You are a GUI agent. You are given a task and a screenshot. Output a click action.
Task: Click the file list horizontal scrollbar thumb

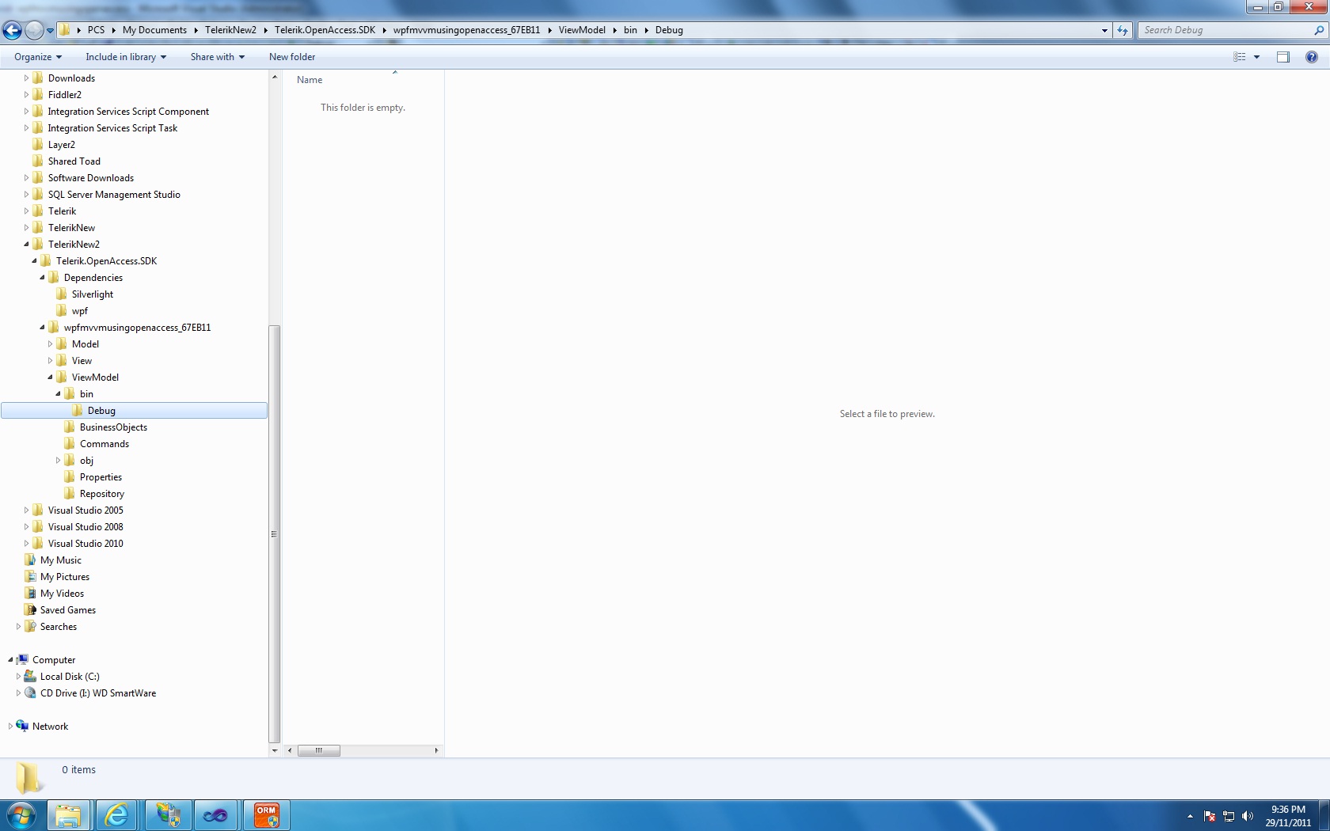click(x=319, y=750)
